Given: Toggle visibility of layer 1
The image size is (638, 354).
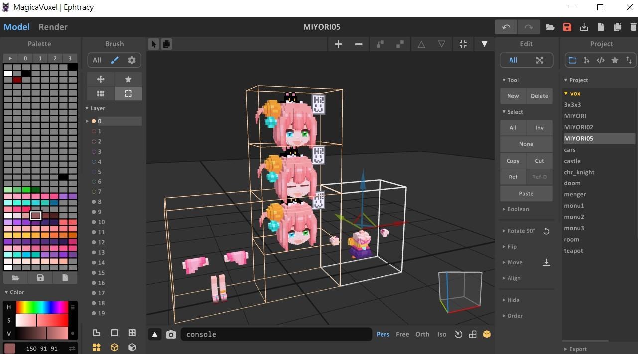Looking at the screenshot, I should click(94, 131).
